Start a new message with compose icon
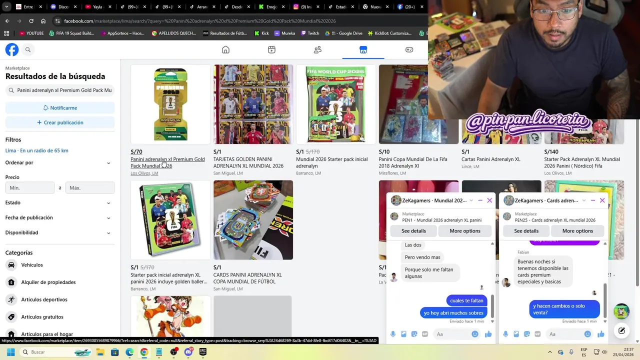Viewport: 640px width, 360px height. pyautogui.click(x=621, y=330)
